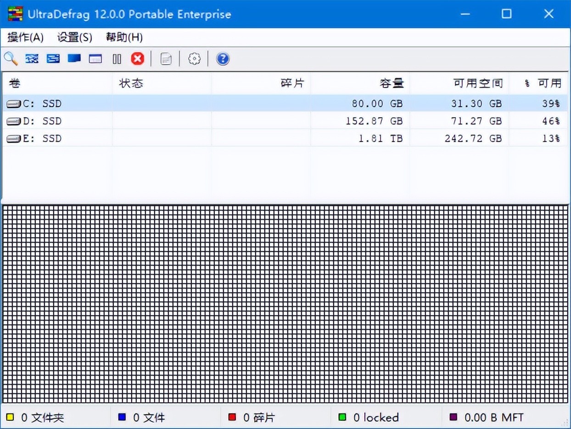Click the red 碎片 legend swatch
This screenshot has height=429, width=571.
[232, 418]
